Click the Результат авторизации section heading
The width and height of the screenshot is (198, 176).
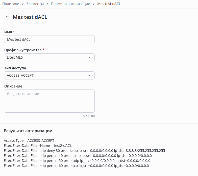[x=28, y=131]
